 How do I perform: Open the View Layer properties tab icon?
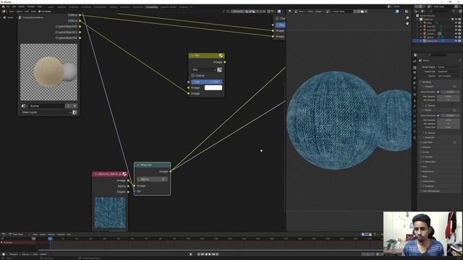click(415, 78)
